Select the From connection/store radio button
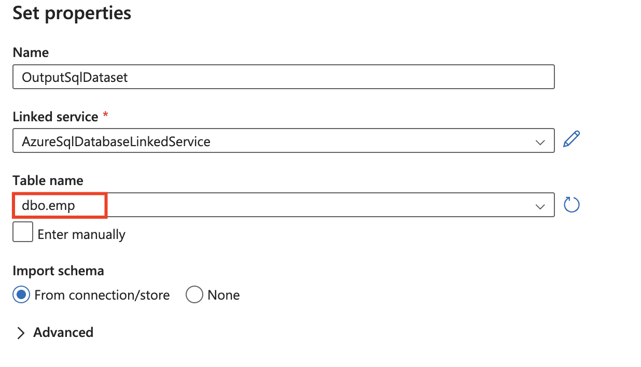This screenshot has height=367, width=641. [22, 295]
